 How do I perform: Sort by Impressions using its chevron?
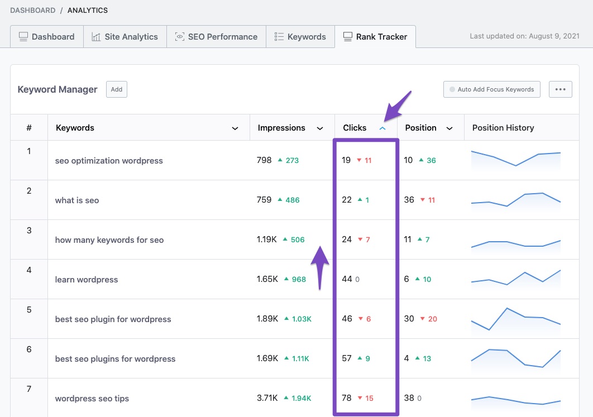320,128
